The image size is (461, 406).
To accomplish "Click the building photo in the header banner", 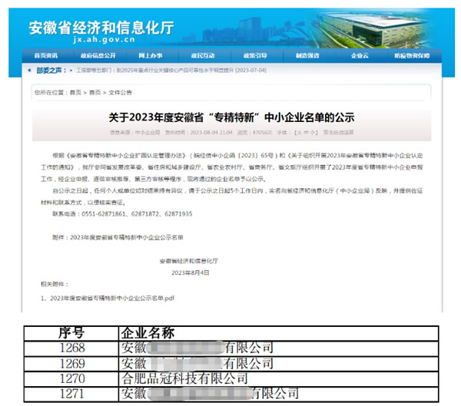I will coord(372,29).
